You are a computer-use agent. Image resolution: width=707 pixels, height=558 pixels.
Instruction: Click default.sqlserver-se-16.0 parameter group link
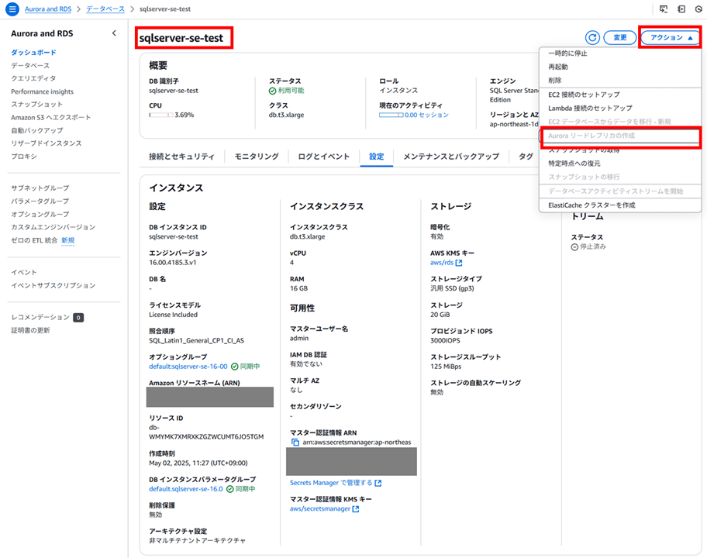[186, 489]
